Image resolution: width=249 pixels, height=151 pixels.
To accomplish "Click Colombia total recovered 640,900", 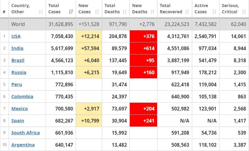I will click(x=180, y=97).
